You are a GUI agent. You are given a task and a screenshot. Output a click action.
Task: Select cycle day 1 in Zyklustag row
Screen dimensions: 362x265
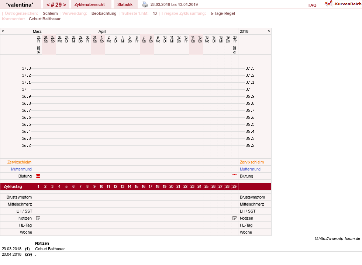38,186
